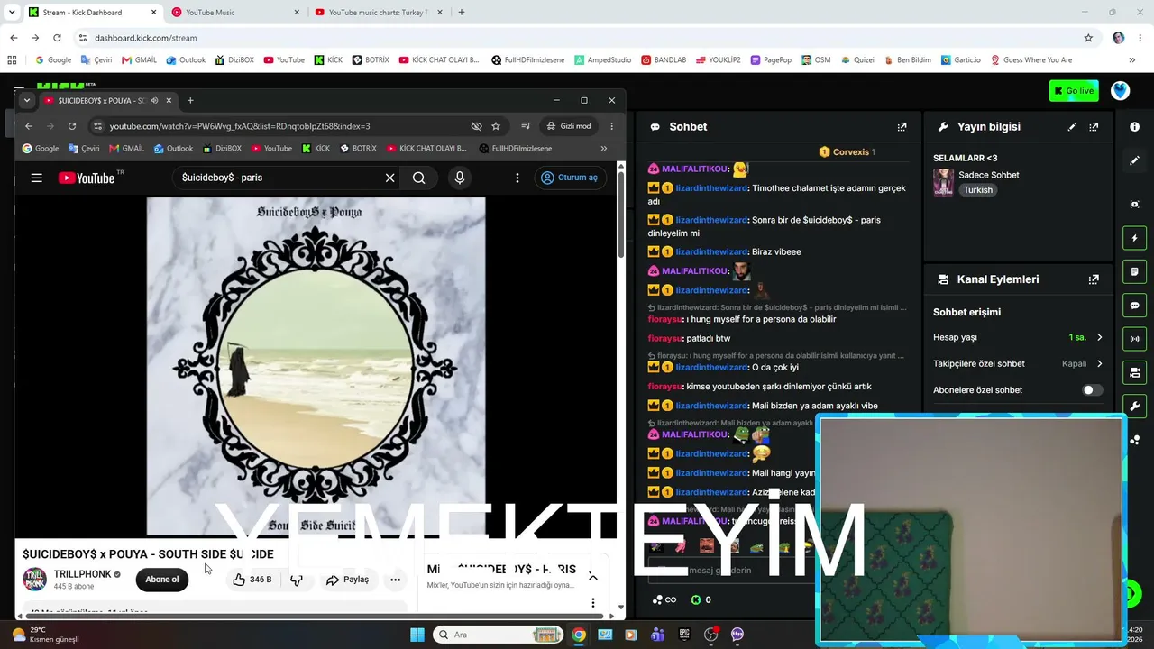The height and width of the screenshot is (649, 1154).
Task: Sign in with the Oturum aç button
Action: click(x=570, y=178)
